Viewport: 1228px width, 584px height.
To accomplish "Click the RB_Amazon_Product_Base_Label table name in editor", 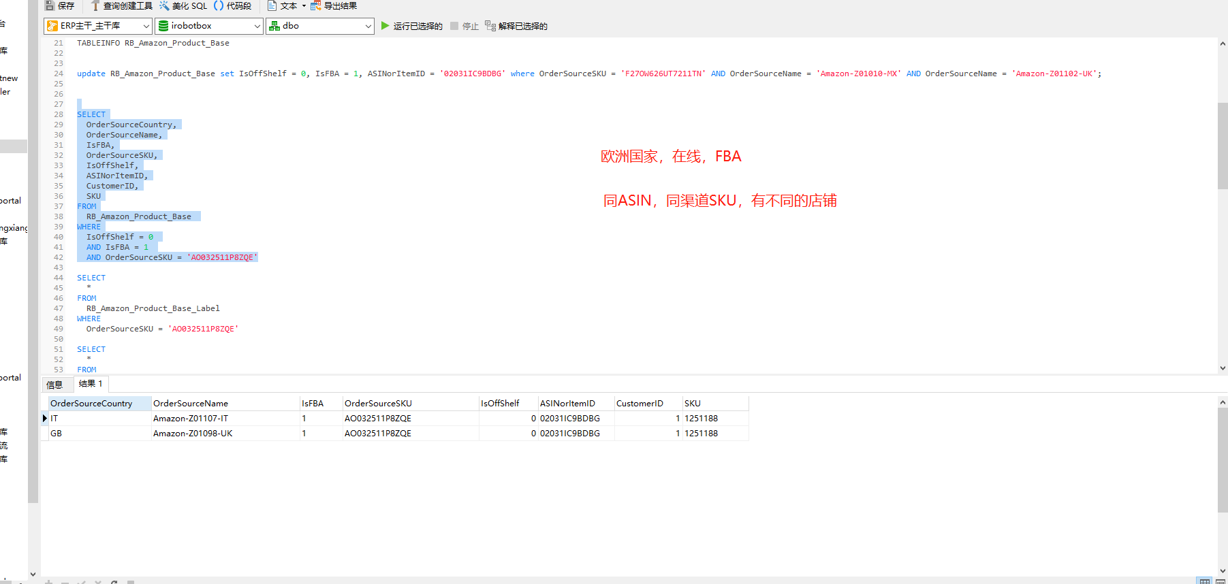I will tap(153, 308).
